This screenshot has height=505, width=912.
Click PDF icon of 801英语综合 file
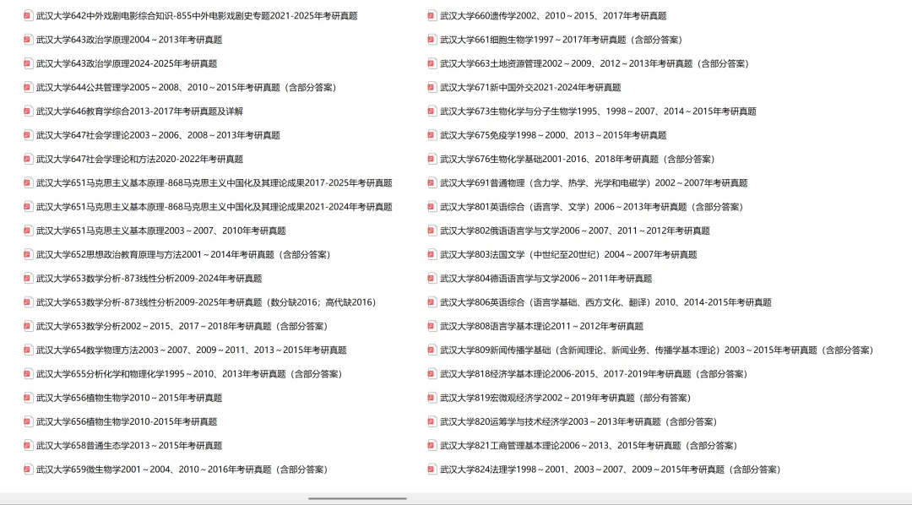432,207
